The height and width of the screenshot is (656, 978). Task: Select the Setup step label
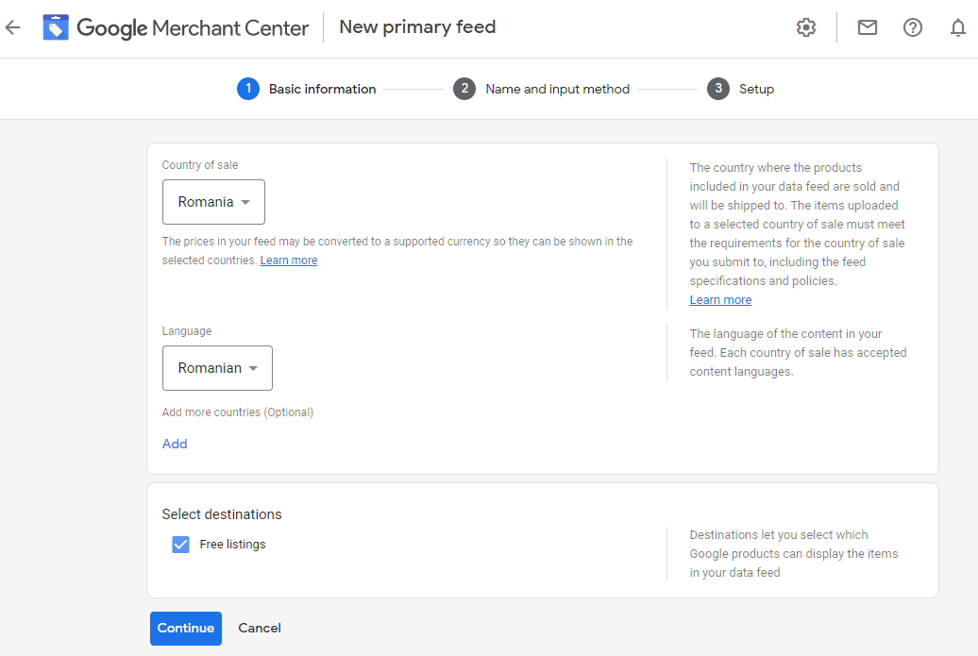point(756,88)
